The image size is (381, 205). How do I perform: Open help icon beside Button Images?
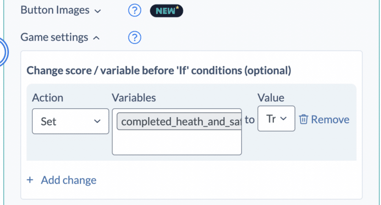coord(134,10)
